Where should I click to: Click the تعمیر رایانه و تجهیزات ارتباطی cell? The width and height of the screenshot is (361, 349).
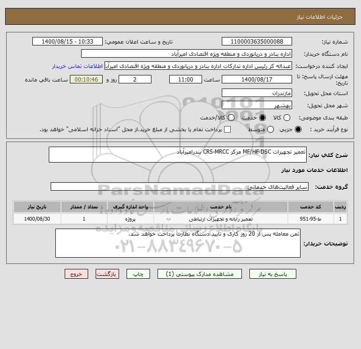[220, 219]
